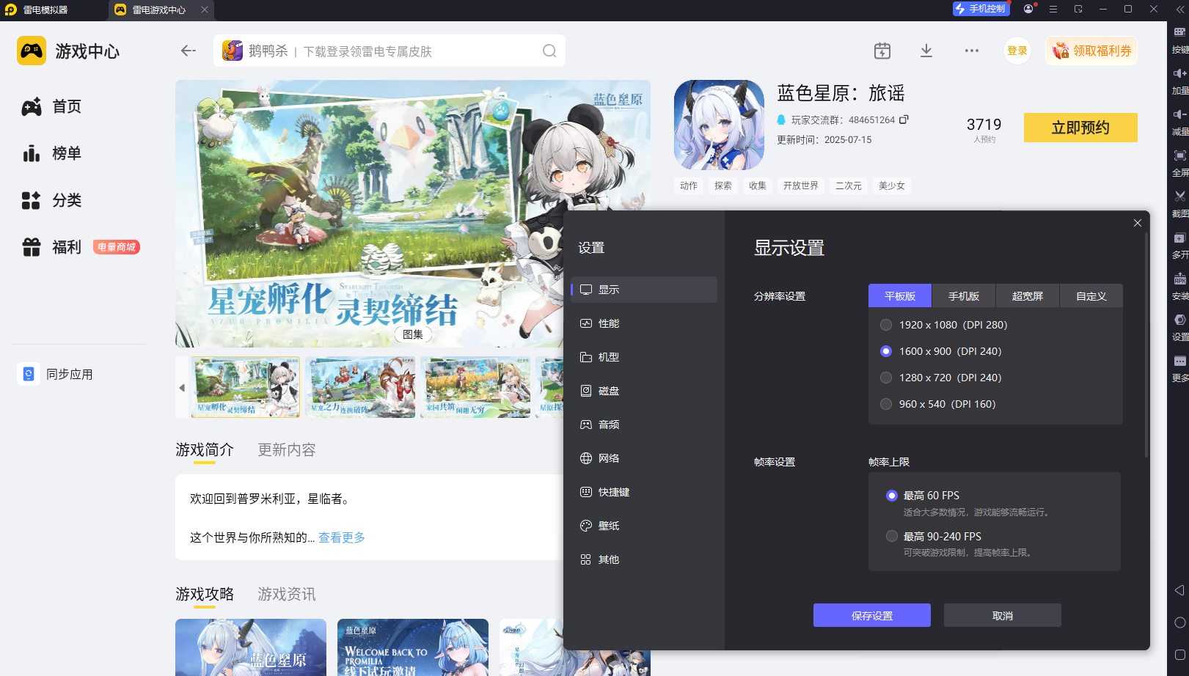Open the 磁盘 settings section

click(x=644, y=391)
